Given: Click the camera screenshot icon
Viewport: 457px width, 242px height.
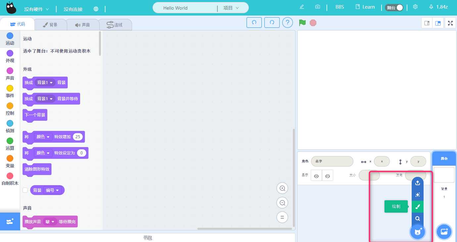Looking at the screenshot, I should click(318, 7).
